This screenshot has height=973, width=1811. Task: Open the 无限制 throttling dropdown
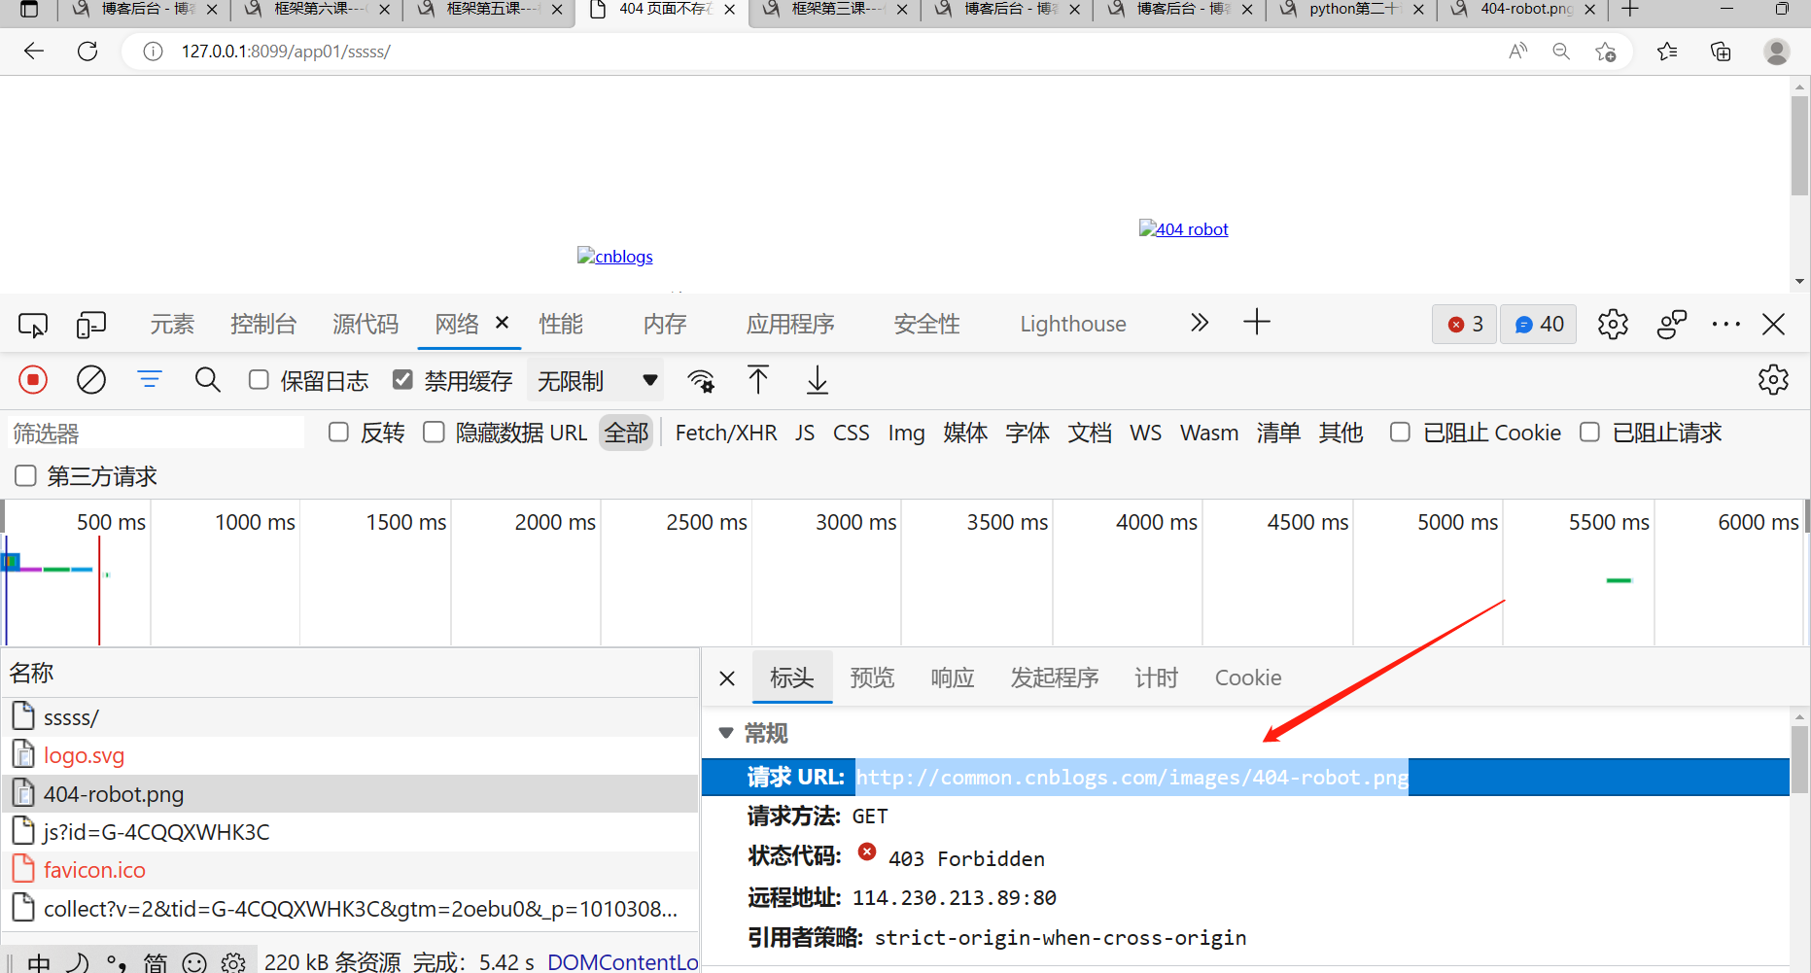pos(595,381)
